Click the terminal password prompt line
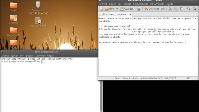 coord(22,62)
